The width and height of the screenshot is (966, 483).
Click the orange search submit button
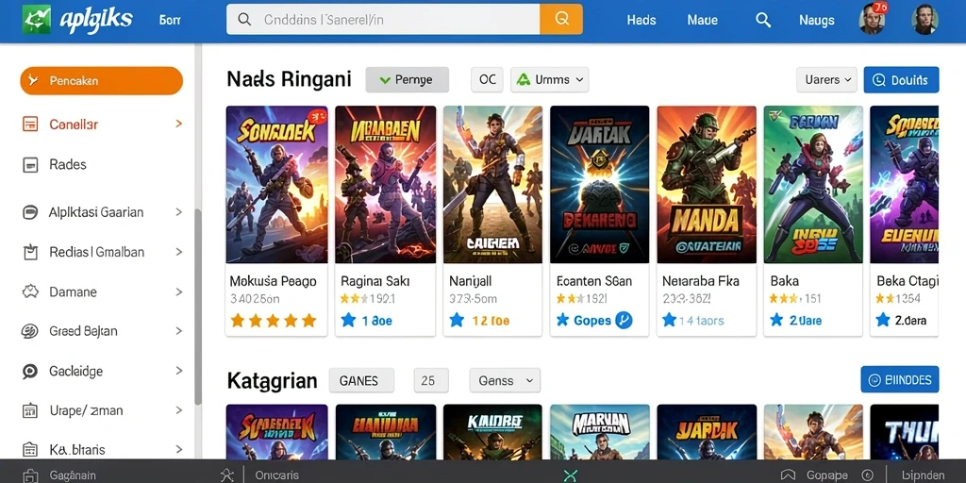pyautogui.click(x=561, y=19)
